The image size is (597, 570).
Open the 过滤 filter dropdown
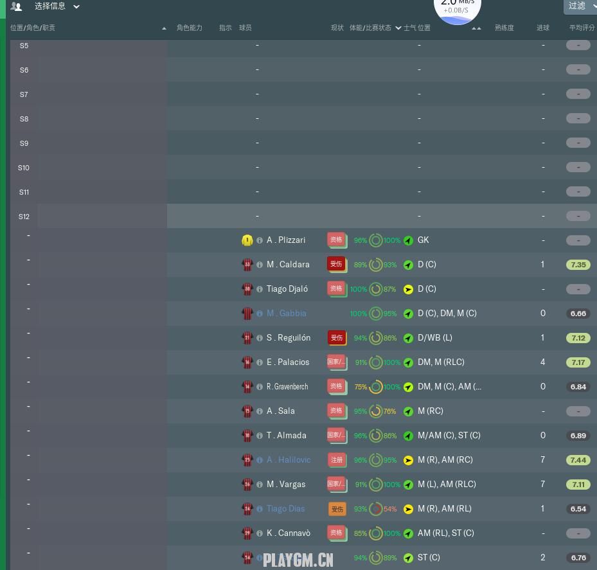click(580, 6)
